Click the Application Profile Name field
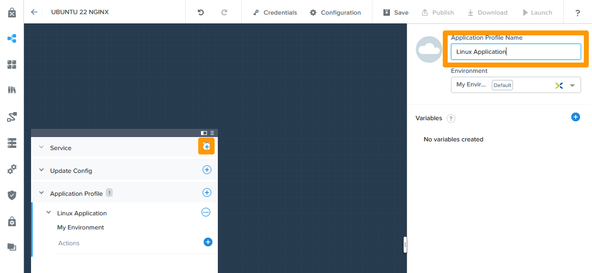The width and height of the screenshot is (592, 273). click(515, 52)
